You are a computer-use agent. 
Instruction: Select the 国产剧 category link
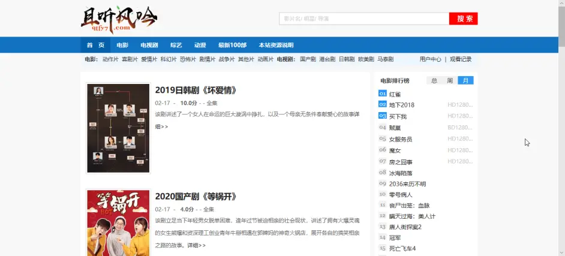click(308, 59)
